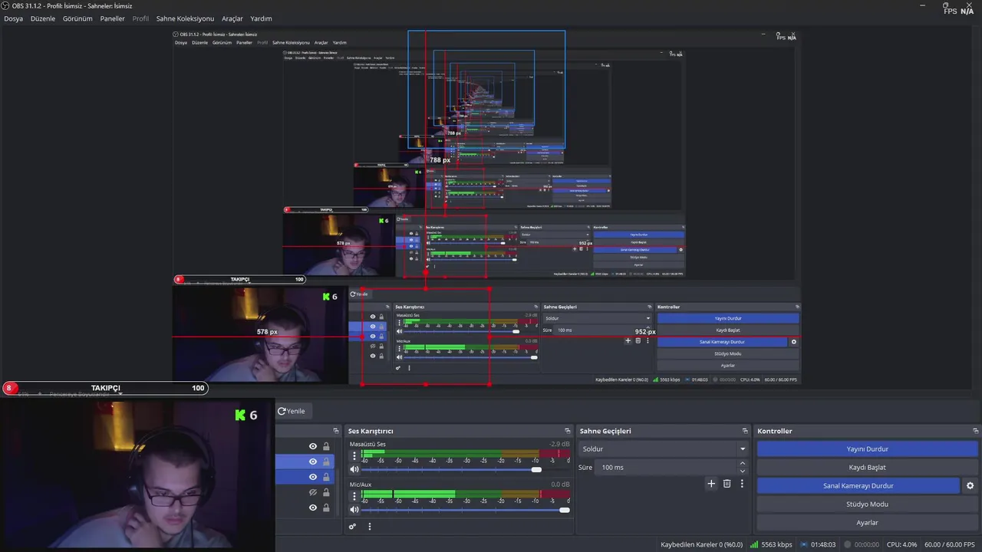Hide the upper highlighted source eye icon
Viewport: 982px width, 552px height.
pyautogui.click(x=313, y=462)
